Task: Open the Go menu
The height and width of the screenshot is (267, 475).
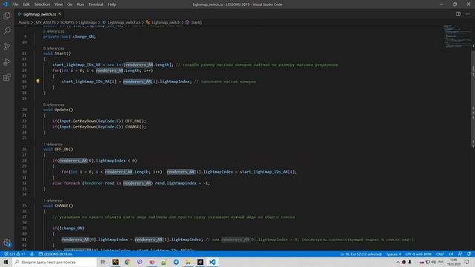Action: pos(70,4)
